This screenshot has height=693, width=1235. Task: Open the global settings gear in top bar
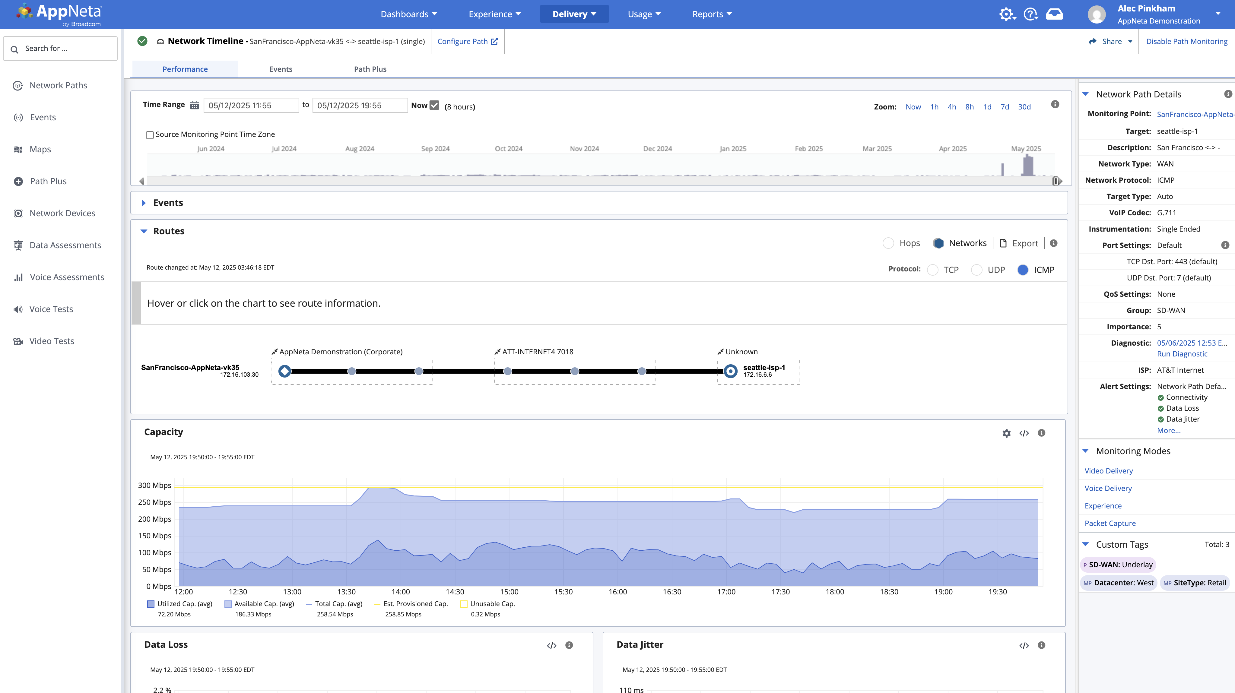click(1006, 14)
